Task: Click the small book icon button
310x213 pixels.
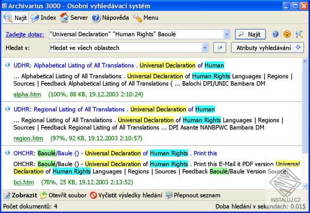Action: [x=219, y=48]
